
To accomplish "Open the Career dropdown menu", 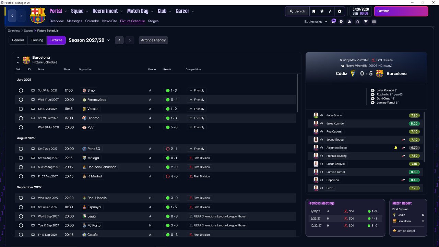I will click(185, 11).
